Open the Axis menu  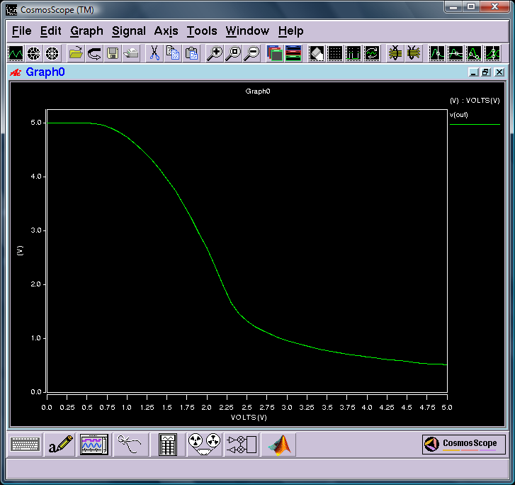(x=166, y=31)
